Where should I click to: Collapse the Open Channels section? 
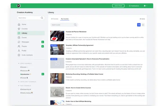click(25, 63)
